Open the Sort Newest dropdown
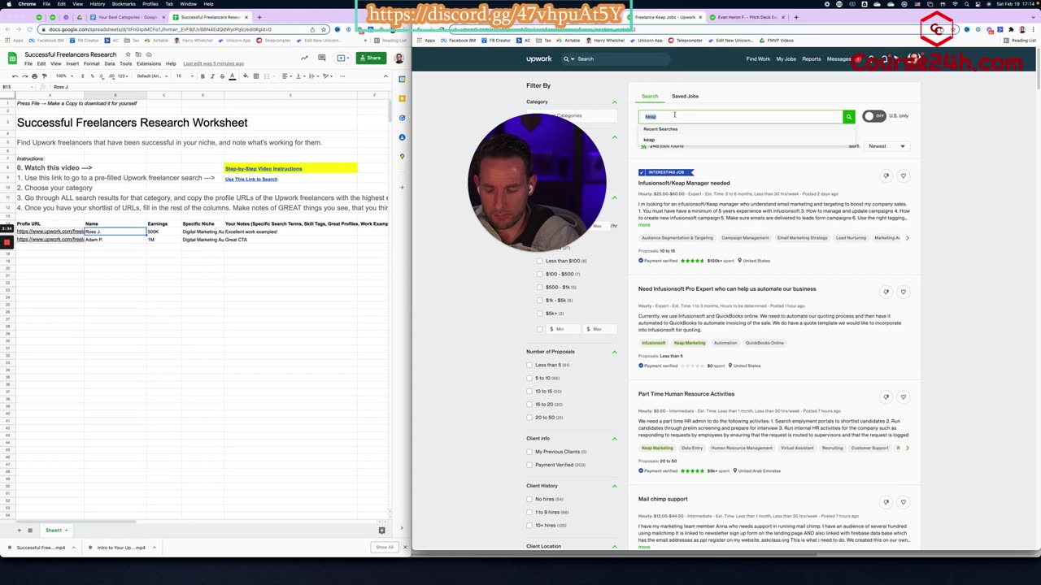 [x=886, y=146]
